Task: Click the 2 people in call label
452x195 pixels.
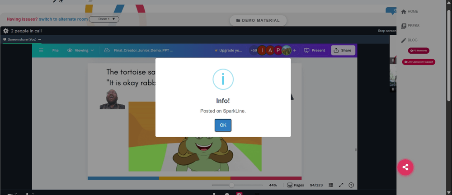Action: coord(26,31)
